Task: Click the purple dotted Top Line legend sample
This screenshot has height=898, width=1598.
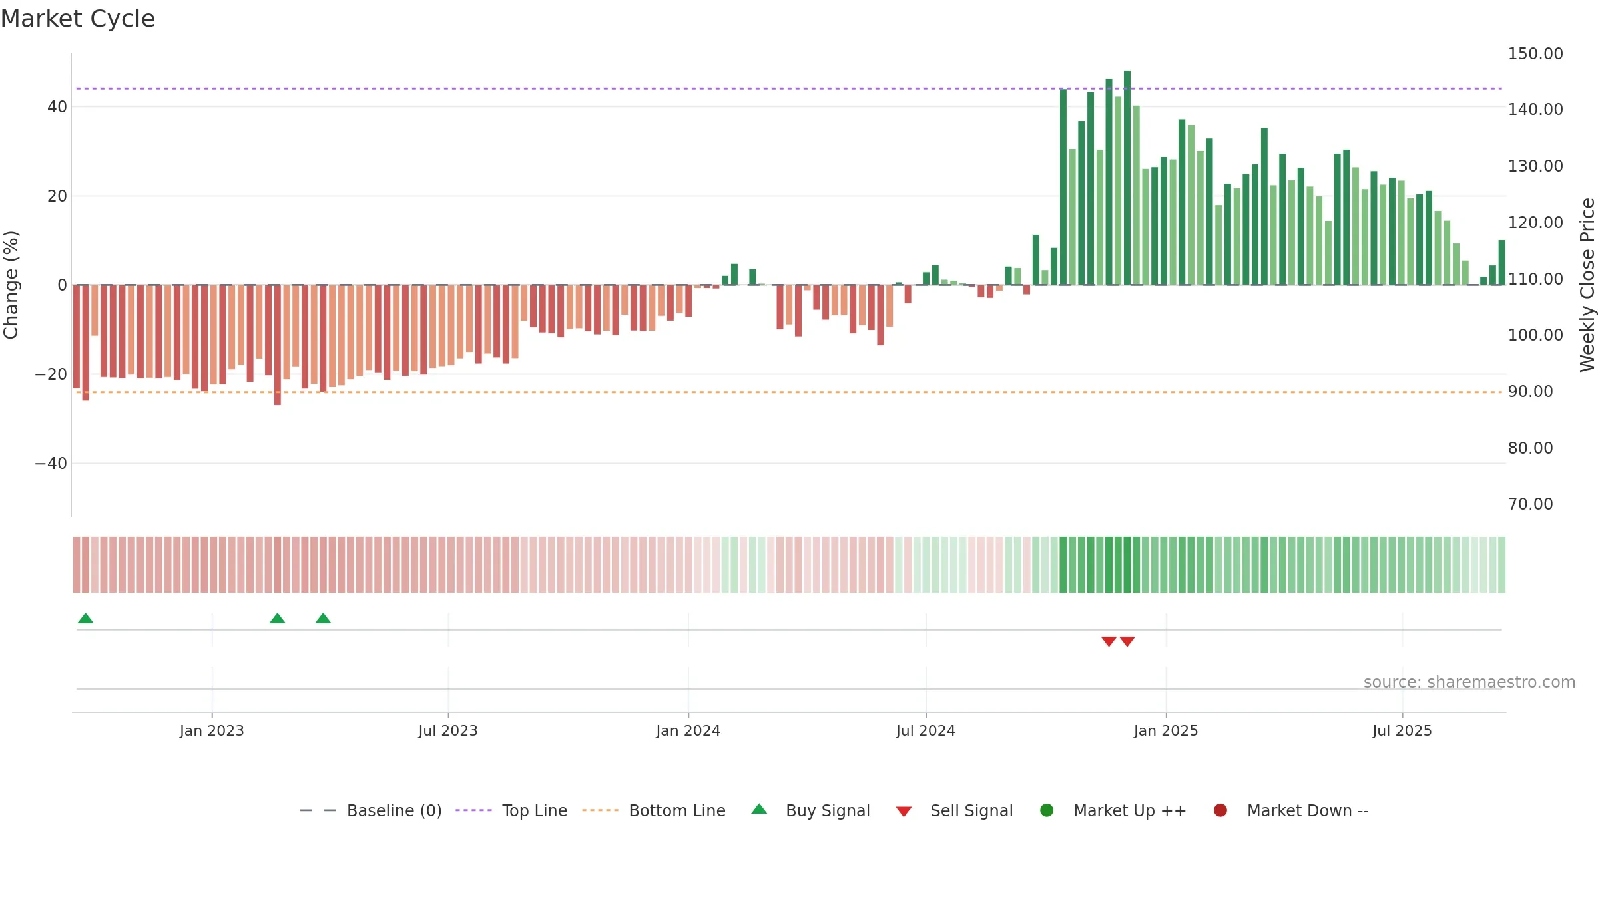Action: coord(473,810)
